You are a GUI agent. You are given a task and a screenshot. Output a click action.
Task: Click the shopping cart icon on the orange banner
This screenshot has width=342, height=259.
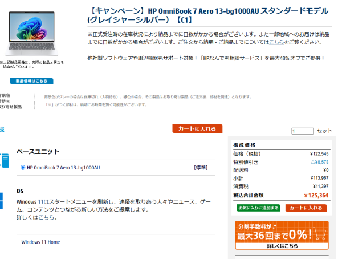pos(320,234)
